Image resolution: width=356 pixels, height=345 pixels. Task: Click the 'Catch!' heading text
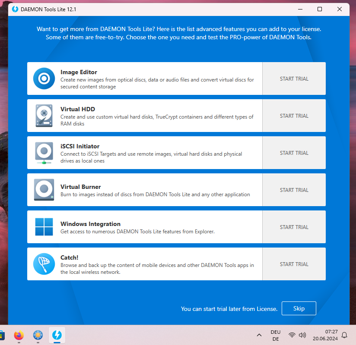pyautogui.click(x=69, y=257)
